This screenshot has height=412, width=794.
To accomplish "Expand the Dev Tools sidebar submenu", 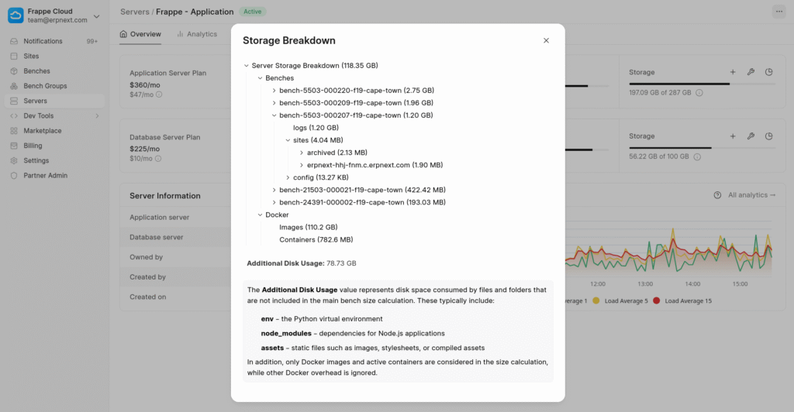I will coord(97,116).
